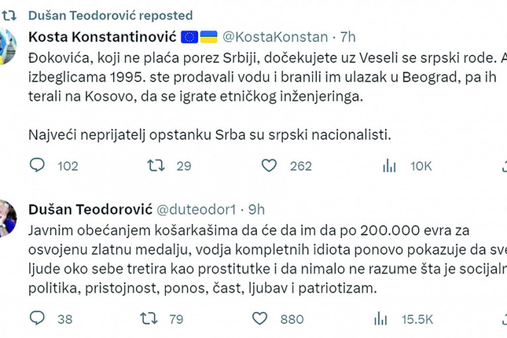Image resolution: width=507 pixels, height=338 pixels.
Task: Click Kosta Konstantinović's avatar picture
Action: pyautogui.click(x=8, y=45)
